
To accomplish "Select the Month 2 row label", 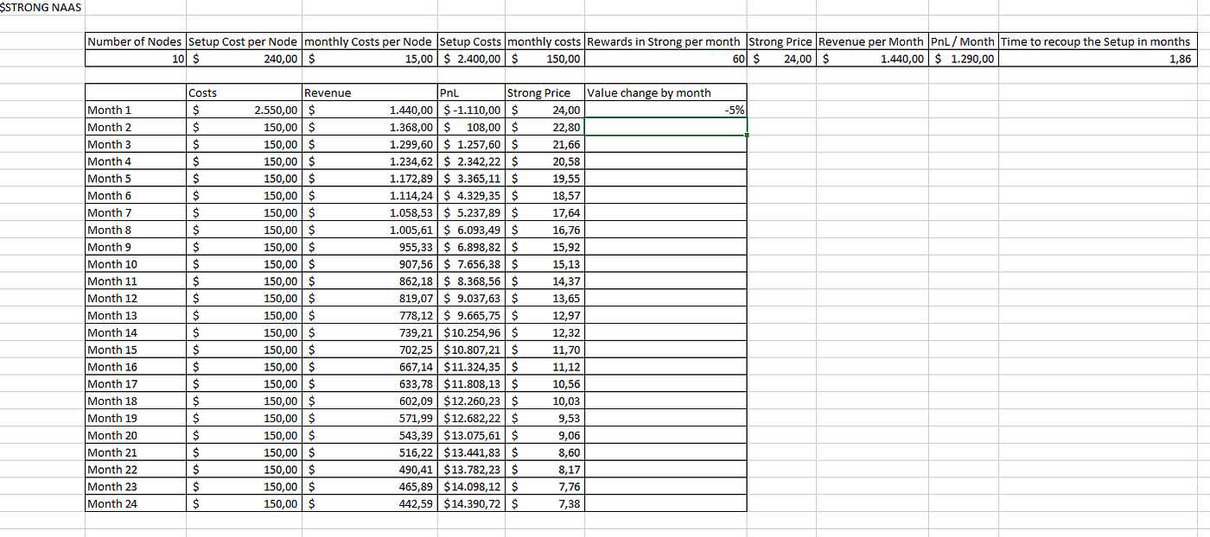I will click(136, 127).
